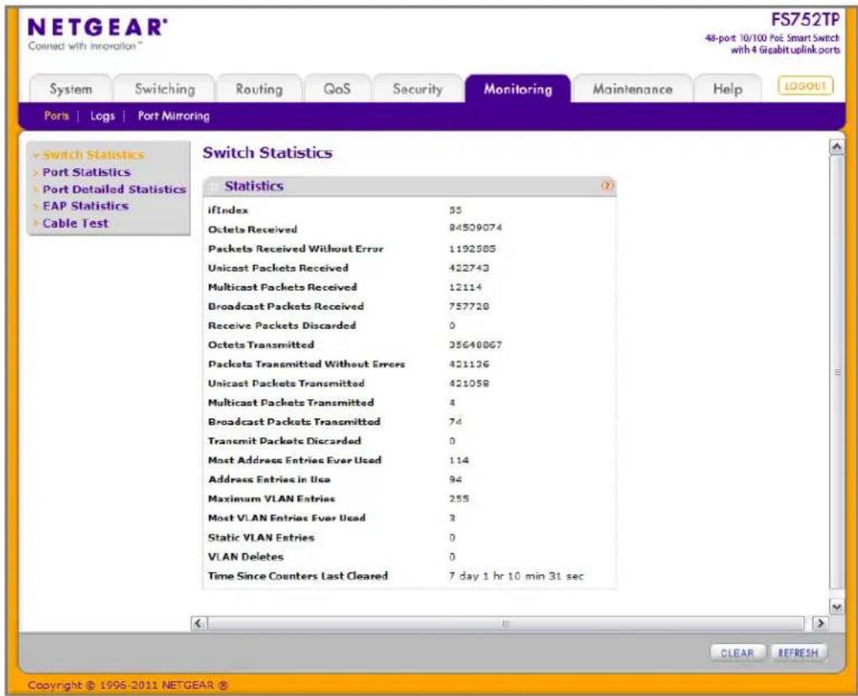Open the System tab
This screenshot has height=696, width=858.
(x=71, y=88)
